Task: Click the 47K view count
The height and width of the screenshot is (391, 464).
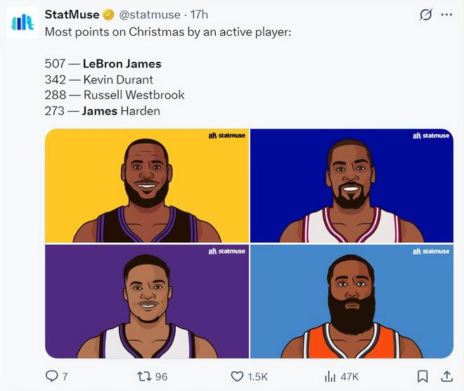Action: click(x=349, y=377)
